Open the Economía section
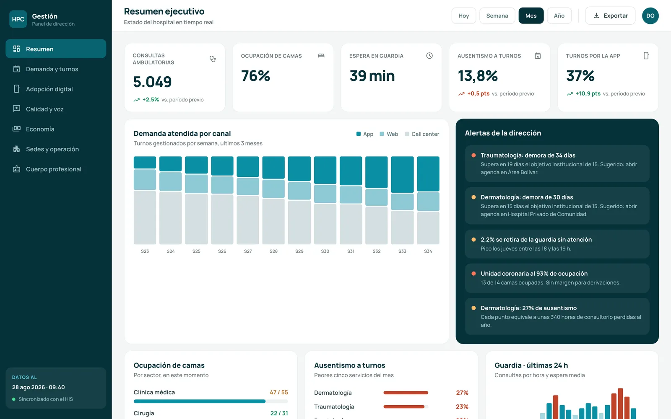Image resolution: width=671 pixels, height=419 pixels. (x=56, y=129)
